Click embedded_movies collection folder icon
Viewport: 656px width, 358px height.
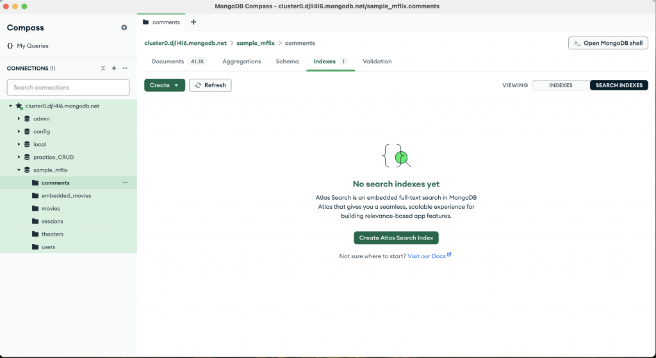coord(35,196)
